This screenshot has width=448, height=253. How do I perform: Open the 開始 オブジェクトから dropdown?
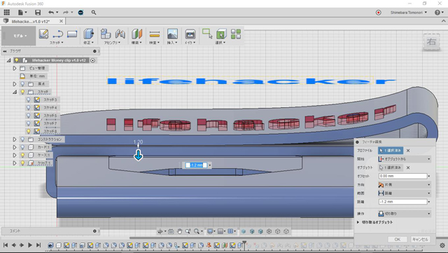[405, 159]
